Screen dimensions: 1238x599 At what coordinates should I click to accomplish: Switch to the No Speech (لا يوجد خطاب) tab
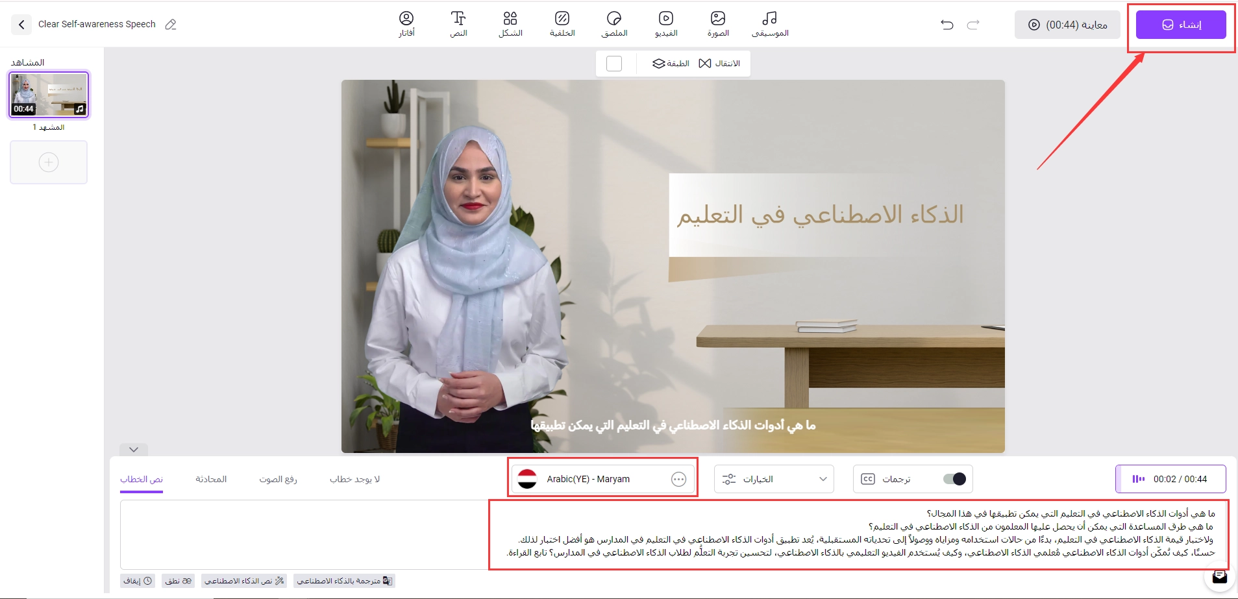[x=354, y=479]
